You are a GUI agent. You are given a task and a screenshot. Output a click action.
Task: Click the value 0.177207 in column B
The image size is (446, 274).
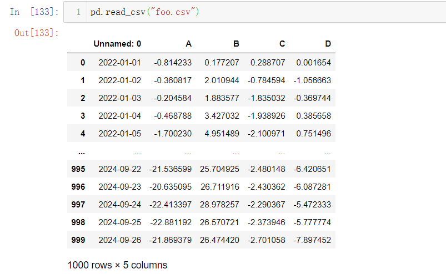(x=222, y=63)
